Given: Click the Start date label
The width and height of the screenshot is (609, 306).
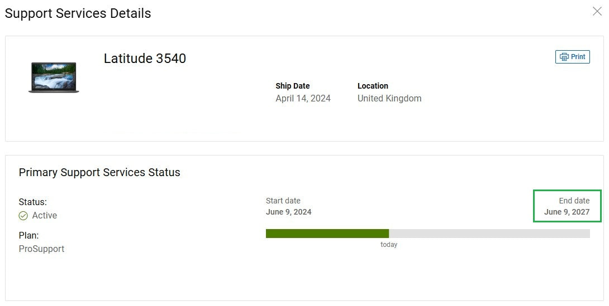Looking at the screenshot, I should pyautogui.click(x=283, y=201).
